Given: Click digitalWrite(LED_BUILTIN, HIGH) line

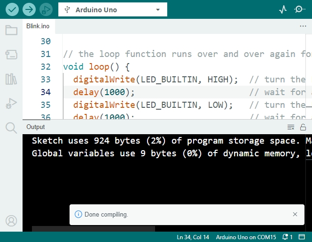Looking at the screenshot, I should pyautogui.click(x=156, y=80).
